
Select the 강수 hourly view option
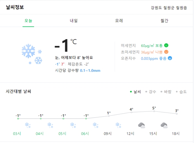(x=151, y=92)
